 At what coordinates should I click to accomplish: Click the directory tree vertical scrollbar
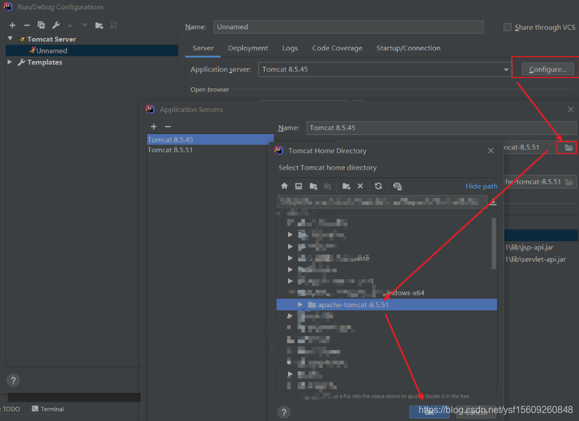click(x=494, y=244)
